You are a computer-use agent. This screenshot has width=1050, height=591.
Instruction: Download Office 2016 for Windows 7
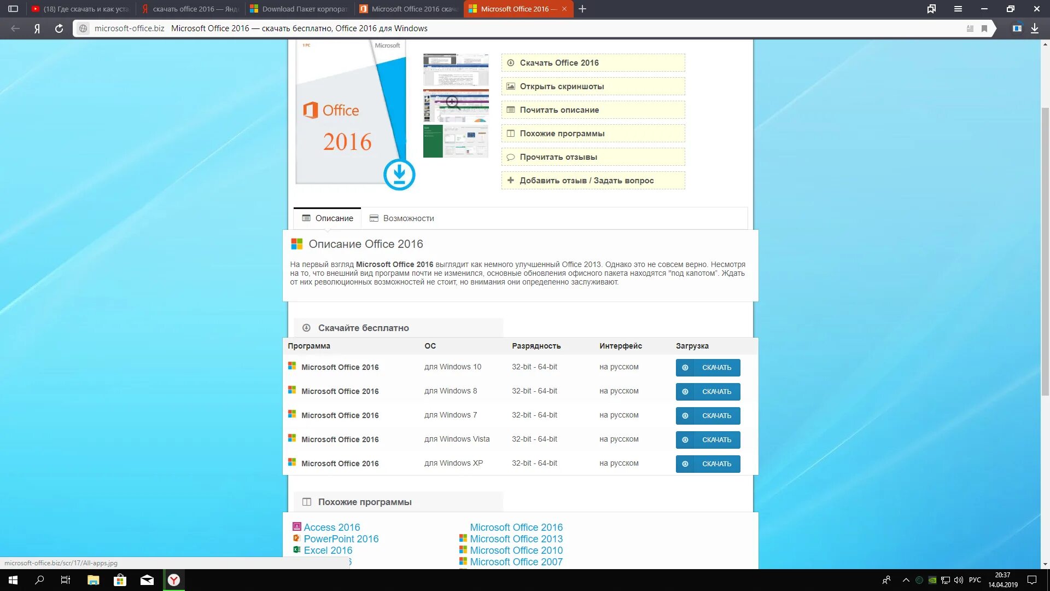coord(708,416)
